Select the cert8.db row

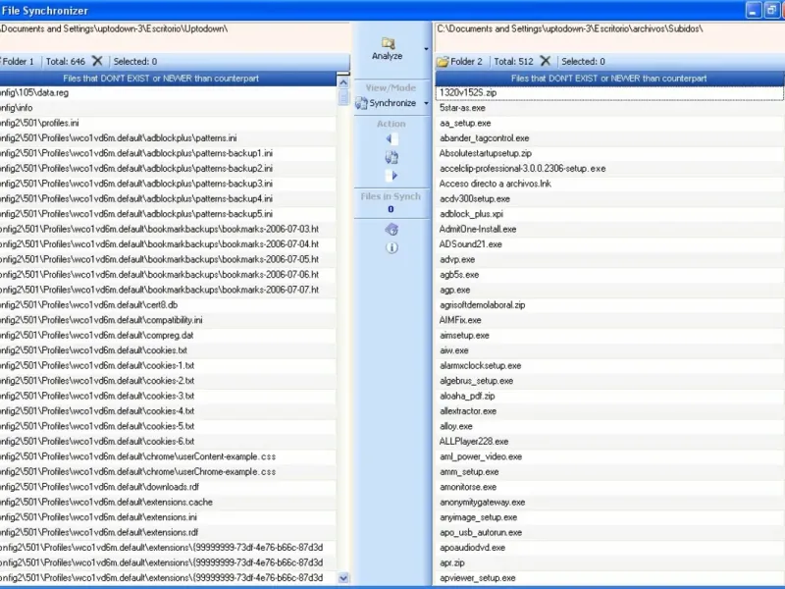coord(168,304)
